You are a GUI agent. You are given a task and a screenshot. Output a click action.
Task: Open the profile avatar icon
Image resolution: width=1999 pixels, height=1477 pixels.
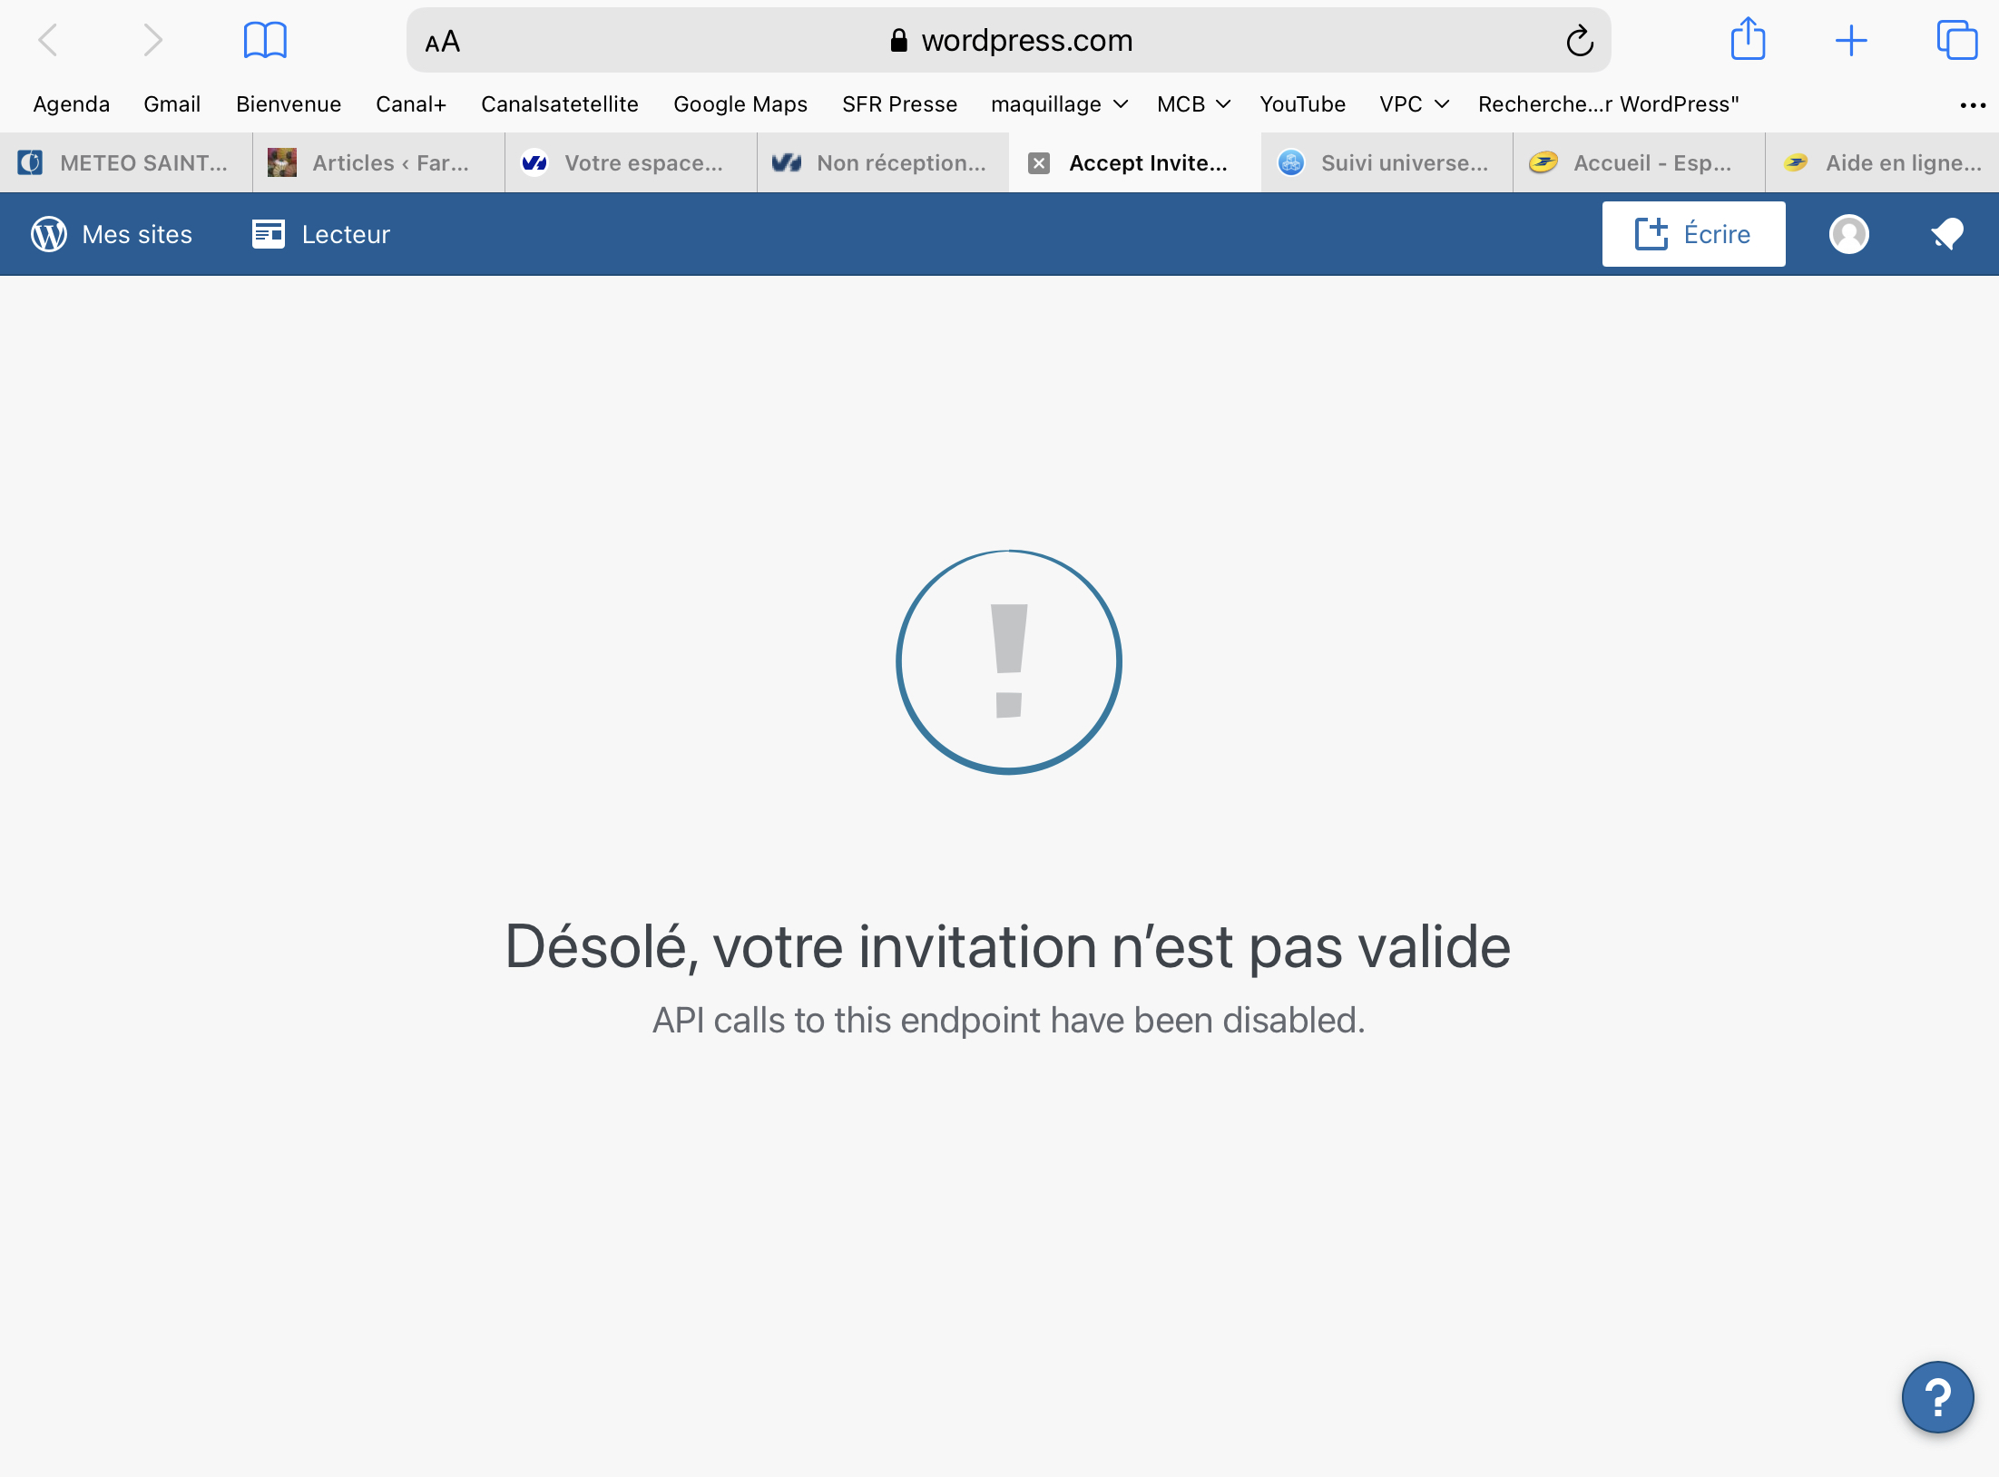pos(1848,234)
